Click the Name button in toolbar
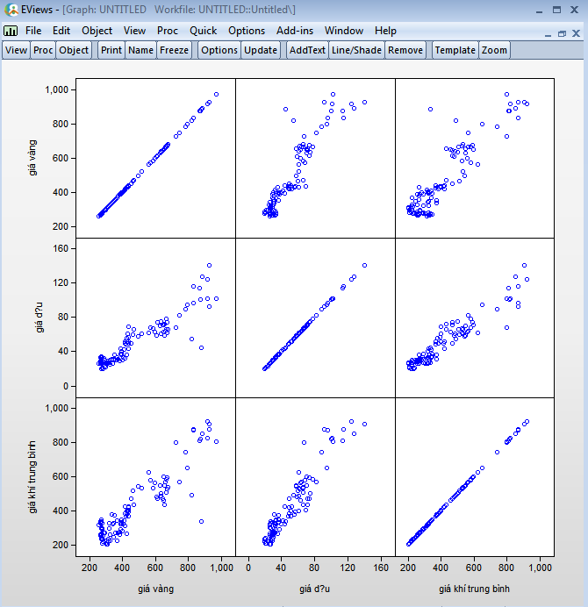The width and height of the screenshot is (588, 607). pyautogui.click(x=140, y=50)
